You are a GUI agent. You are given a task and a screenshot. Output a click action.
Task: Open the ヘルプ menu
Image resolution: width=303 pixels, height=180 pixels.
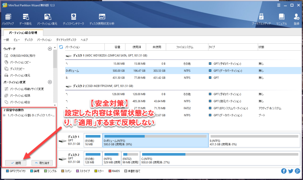tap(84, 40)
